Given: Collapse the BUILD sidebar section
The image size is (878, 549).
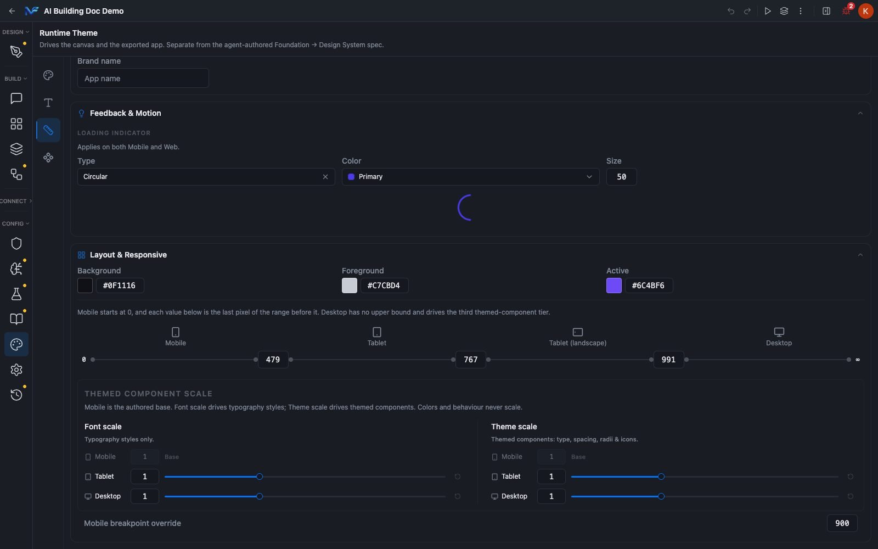Looking at the screenshot, I should coord(16,79).
